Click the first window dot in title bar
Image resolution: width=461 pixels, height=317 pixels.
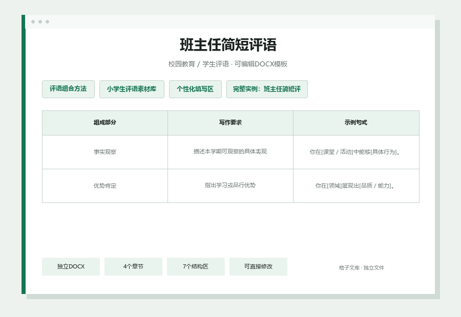point(33,21)
